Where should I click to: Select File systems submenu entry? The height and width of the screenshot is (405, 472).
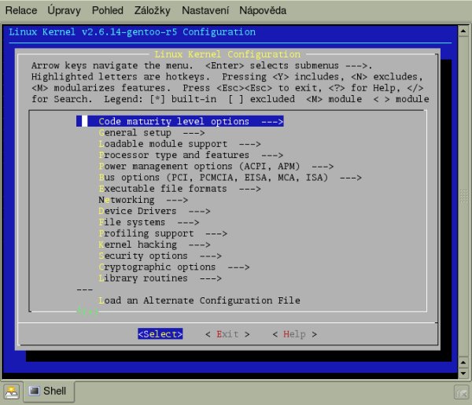(x=149, y=222)
